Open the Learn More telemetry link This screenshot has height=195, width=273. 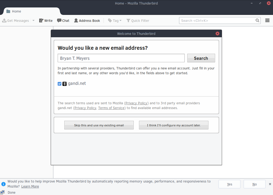[x=30, y=186]
